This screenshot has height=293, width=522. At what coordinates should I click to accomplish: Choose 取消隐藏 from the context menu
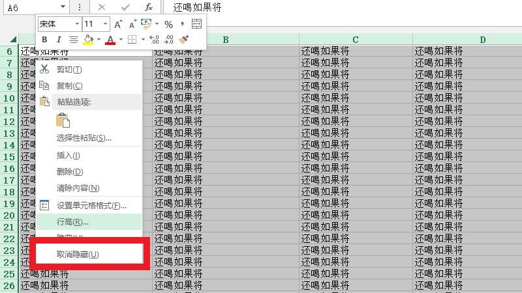point(78,254)
